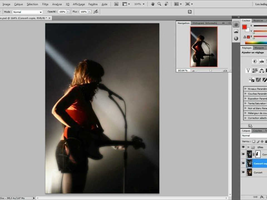Screen dimensions: 267x200
Task: Expand the Courbes Paramètres presets
Action: 245,94
